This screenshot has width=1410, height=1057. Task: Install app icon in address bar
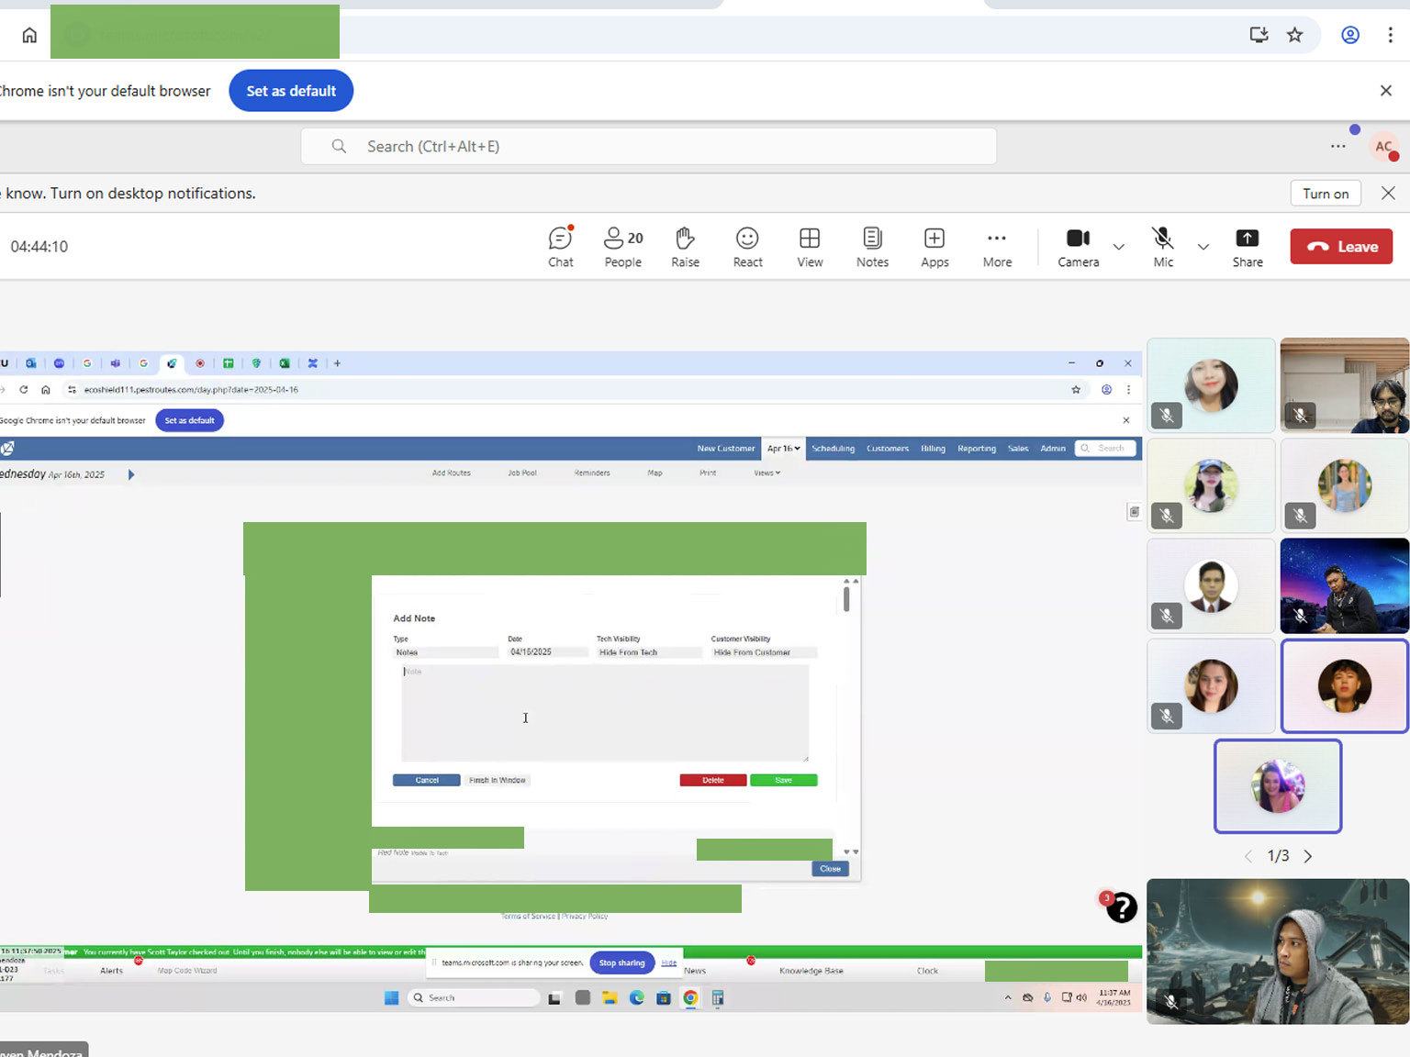(x=1259, y=35)
